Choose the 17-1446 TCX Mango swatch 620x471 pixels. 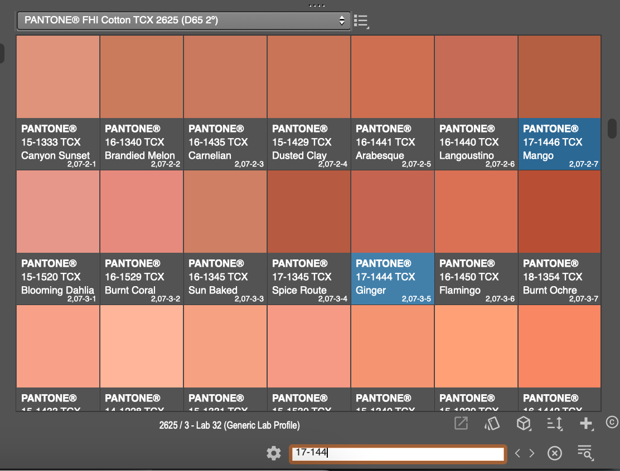pos(559,77)
